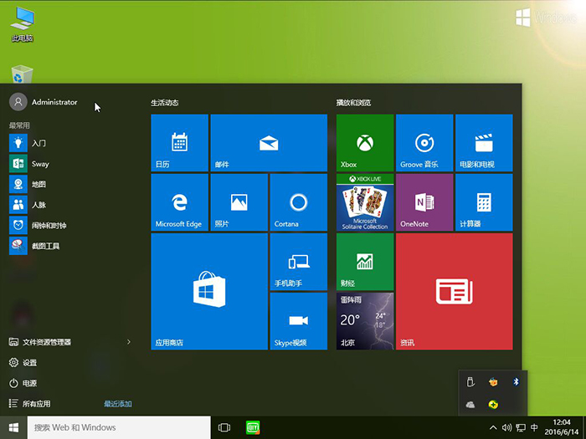Launch 截图工具 snipping tool

[x=71, y=246]
